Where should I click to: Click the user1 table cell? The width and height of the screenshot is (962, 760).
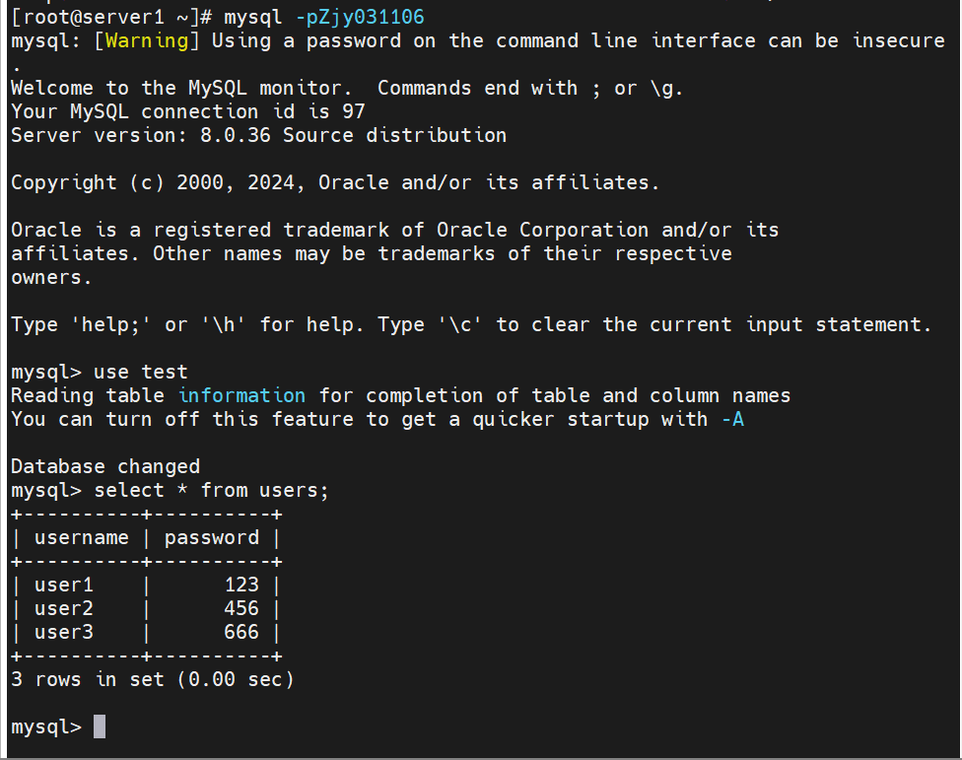(x=64, y=586)
